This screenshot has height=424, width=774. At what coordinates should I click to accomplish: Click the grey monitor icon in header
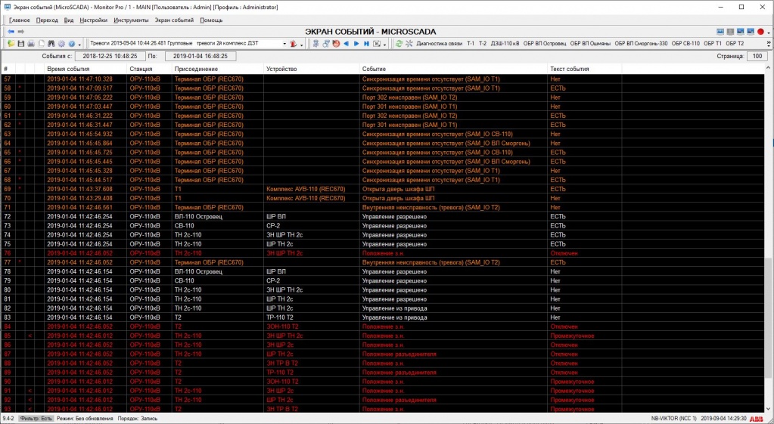(731, 32)
